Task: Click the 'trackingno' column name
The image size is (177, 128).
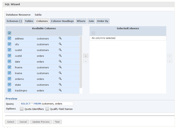Action: pyautogui.click(x=21, y=90)
